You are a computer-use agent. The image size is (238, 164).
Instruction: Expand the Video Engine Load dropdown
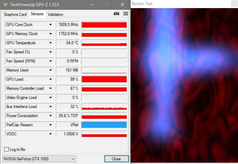(50, 98)
